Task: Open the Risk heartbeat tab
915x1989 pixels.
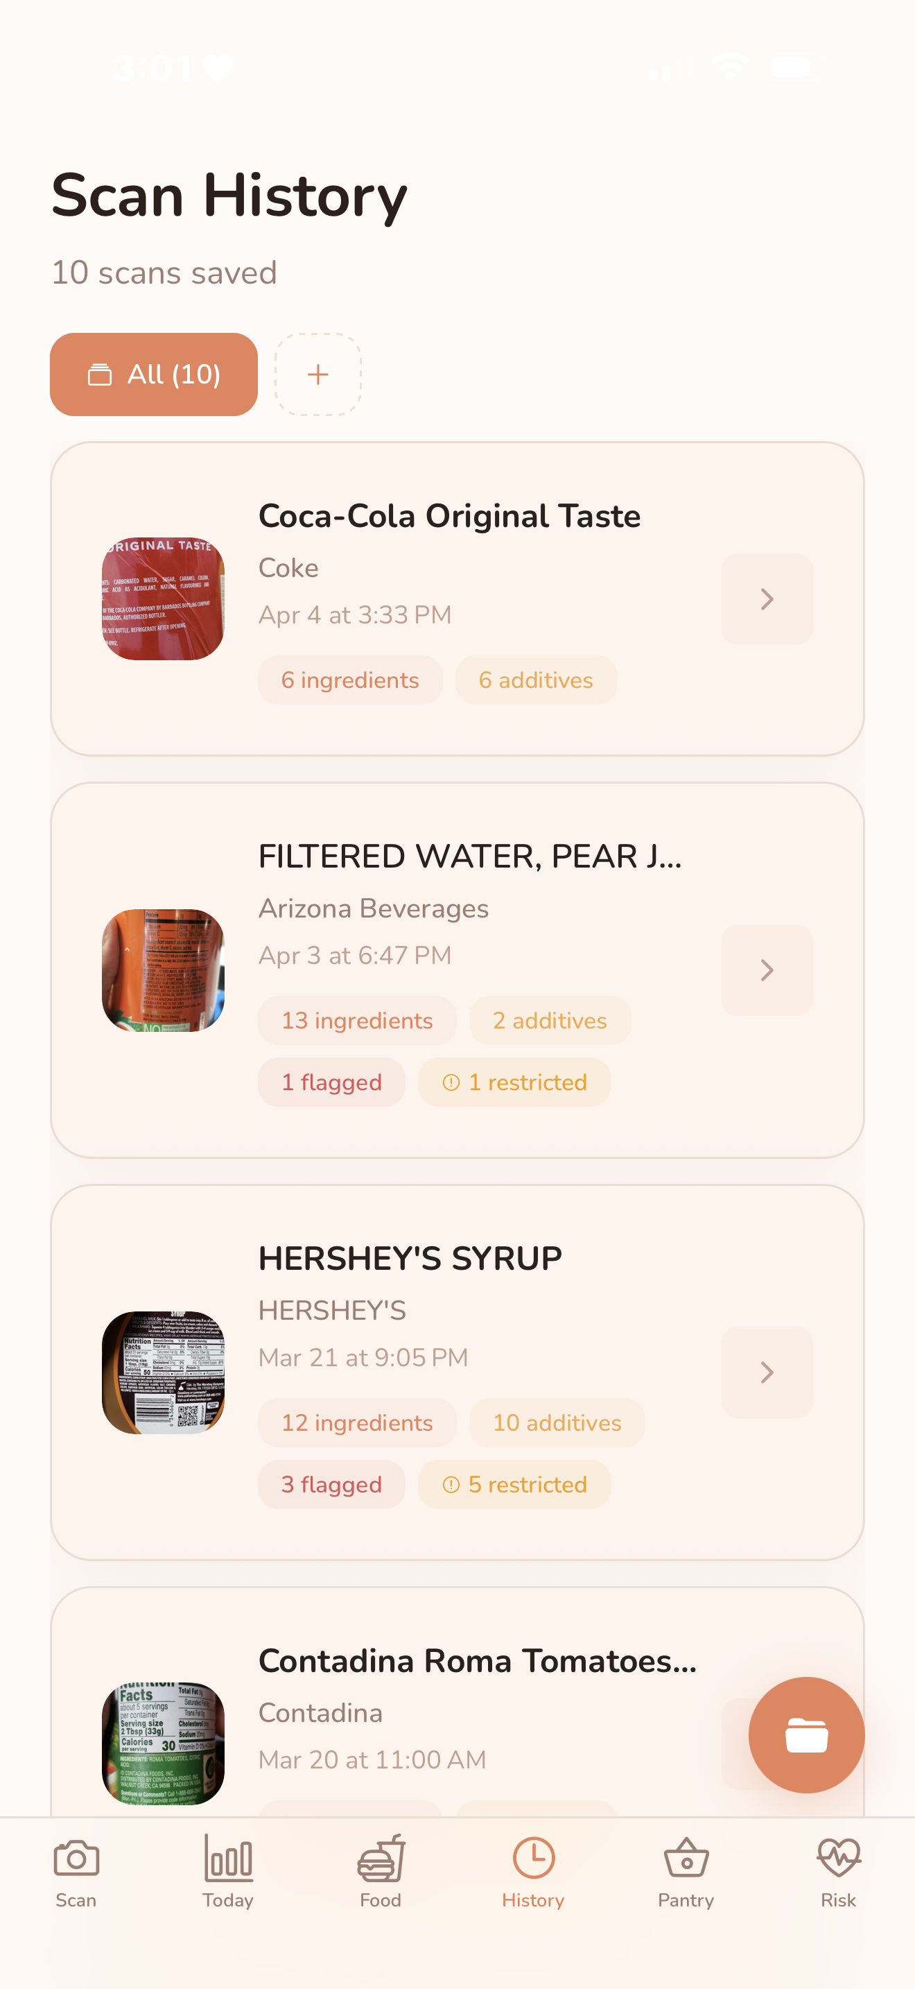Action: click(838, 1871)
